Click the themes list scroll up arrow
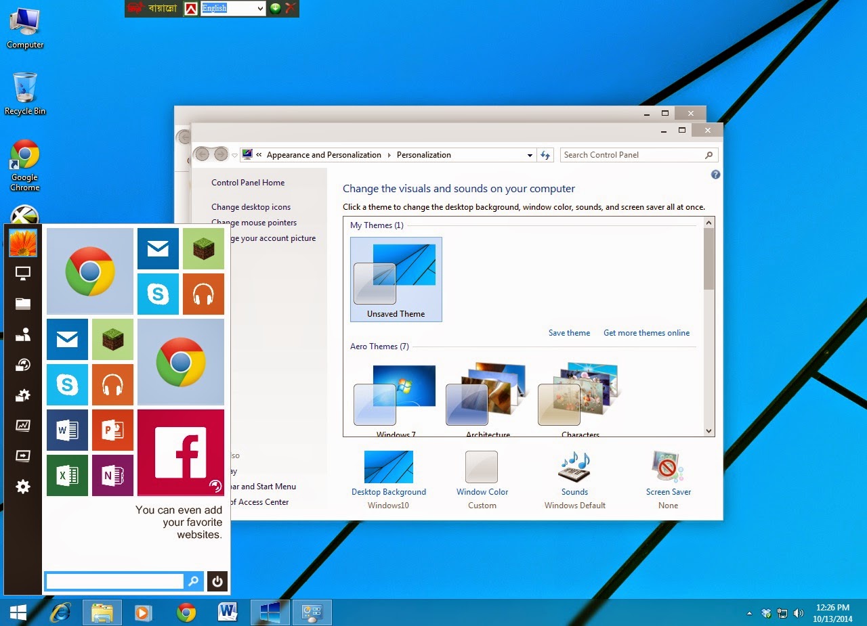This screenshot has height=626, width=867. coord(709,223)
